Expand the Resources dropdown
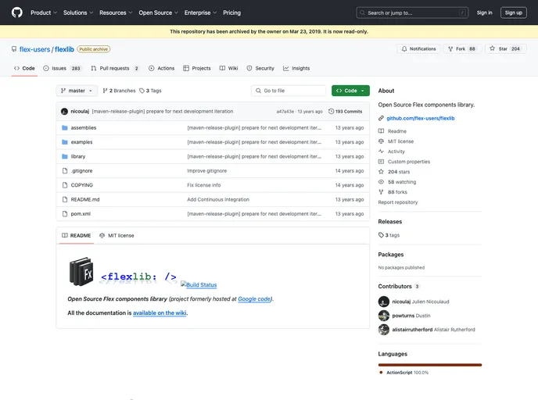This screenshot has height=400, width=538. tap(116, 12)
